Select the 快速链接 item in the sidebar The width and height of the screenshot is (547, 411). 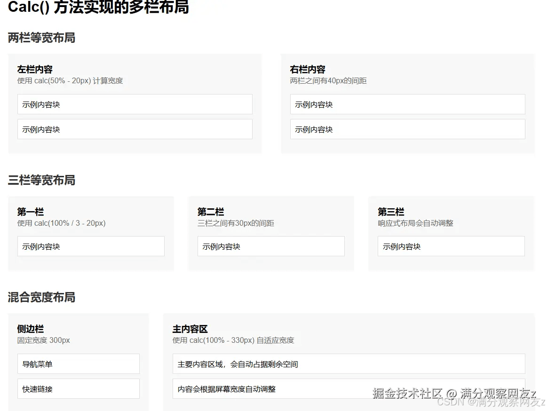79,389
